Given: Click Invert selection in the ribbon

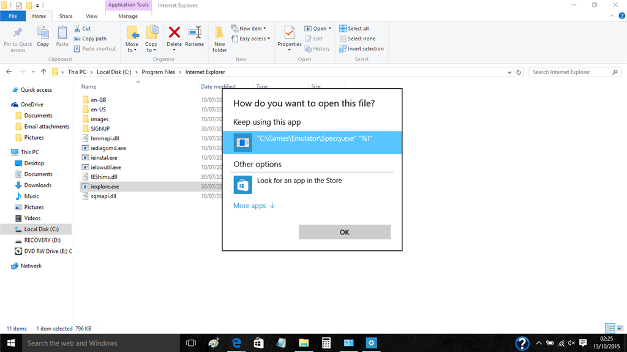Looking at the screenshot, I should [361, 48].
